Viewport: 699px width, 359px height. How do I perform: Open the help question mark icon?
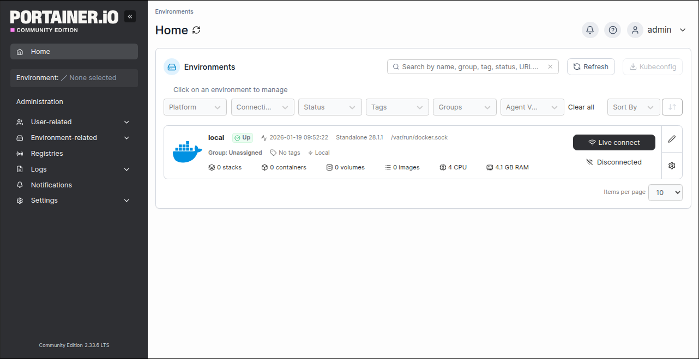(613, 30)
